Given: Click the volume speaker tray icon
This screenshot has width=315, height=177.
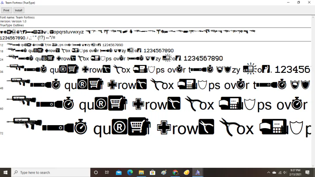Looking at the screenshot, I should pyautogui.click(x=285, y=172).
